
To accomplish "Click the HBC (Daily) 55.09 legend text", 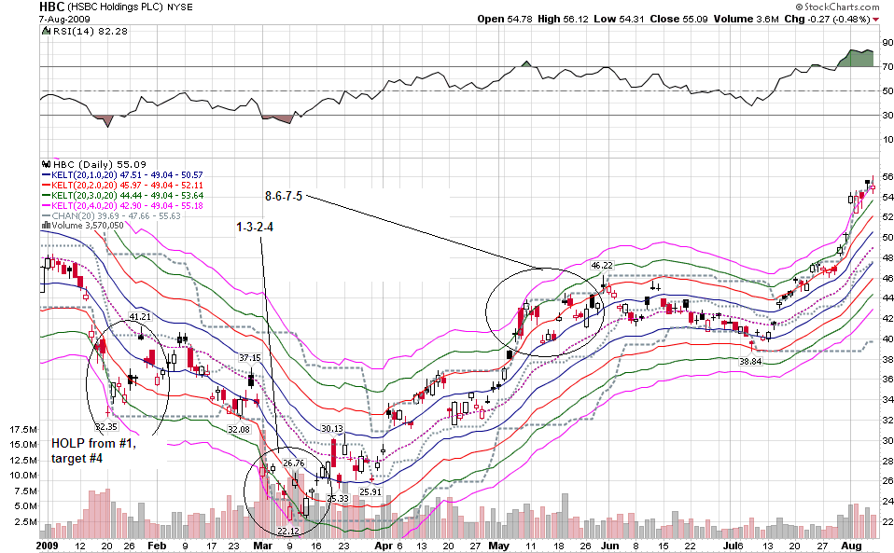I will [99, 164].
